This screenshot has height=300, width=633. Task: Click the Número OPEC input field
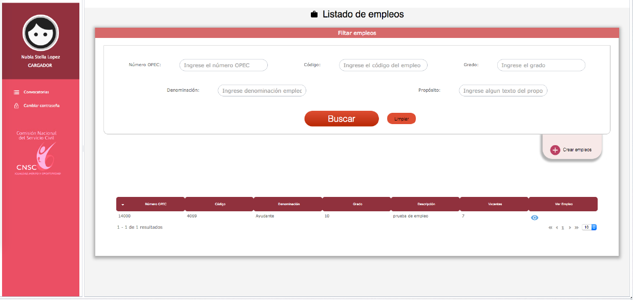point(223,65)
